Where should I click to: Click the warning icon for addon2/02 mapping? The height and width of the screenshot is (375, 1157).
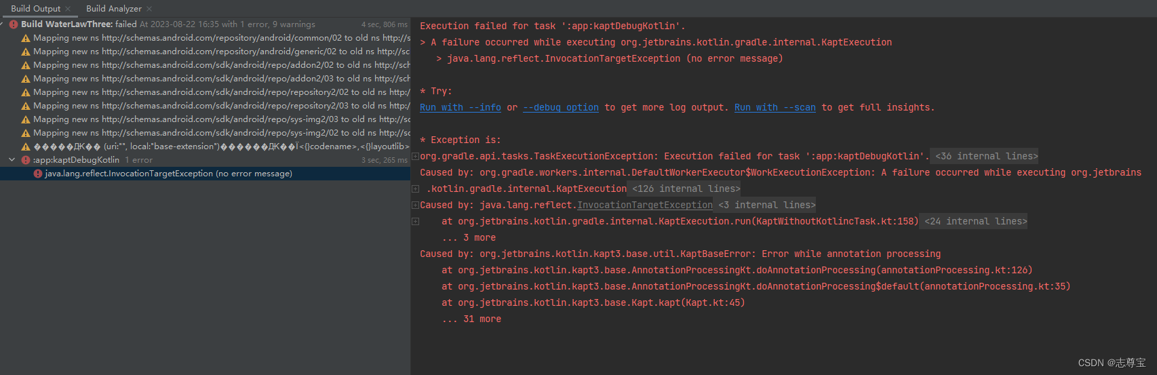(x=26, y=65)
